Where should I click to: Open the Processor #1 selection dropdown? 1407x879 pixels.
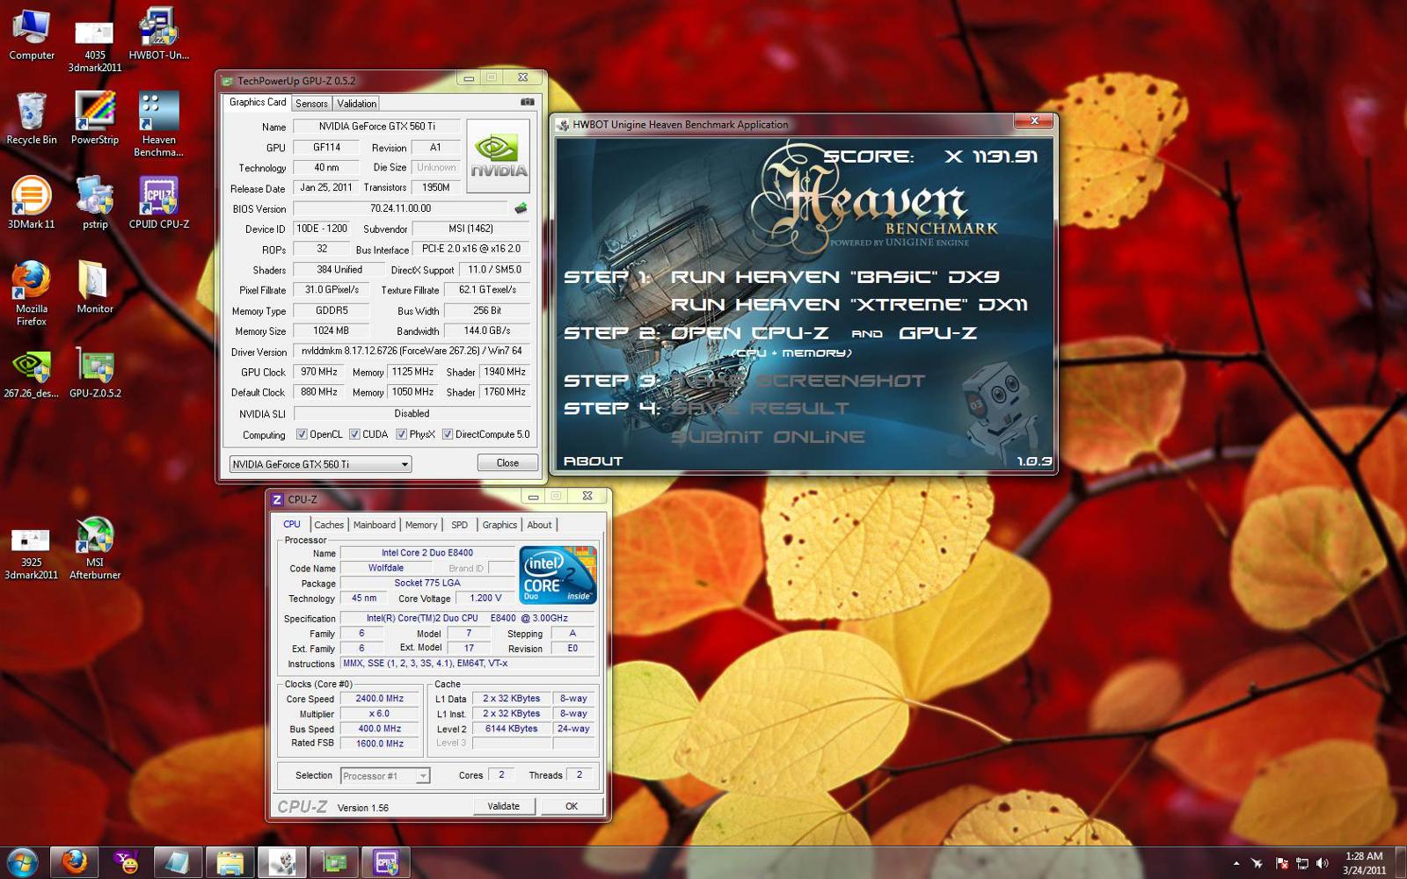click(x=385, y=776)
